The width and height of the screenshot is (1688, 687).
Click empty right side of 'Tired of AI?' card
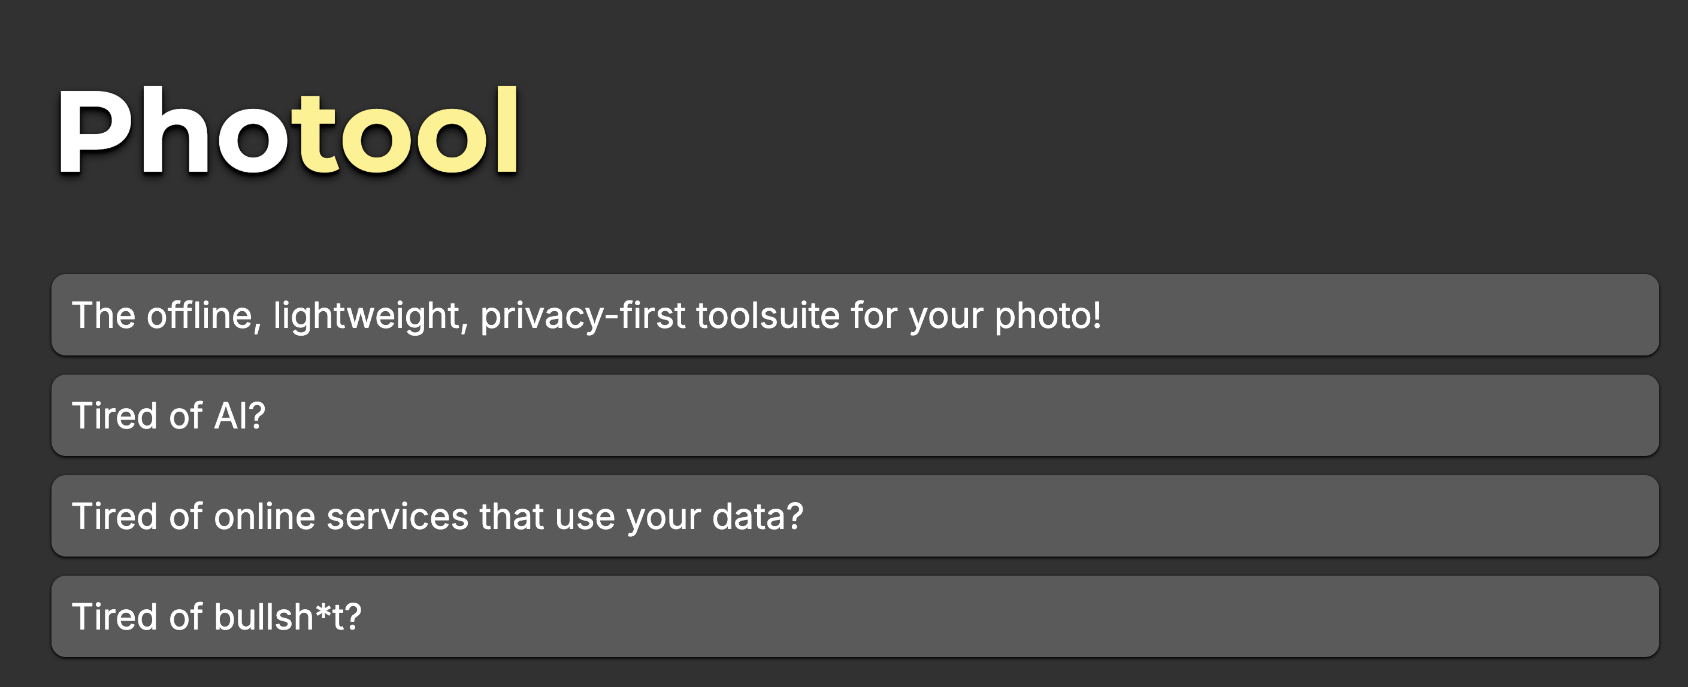coord(1179,415)
